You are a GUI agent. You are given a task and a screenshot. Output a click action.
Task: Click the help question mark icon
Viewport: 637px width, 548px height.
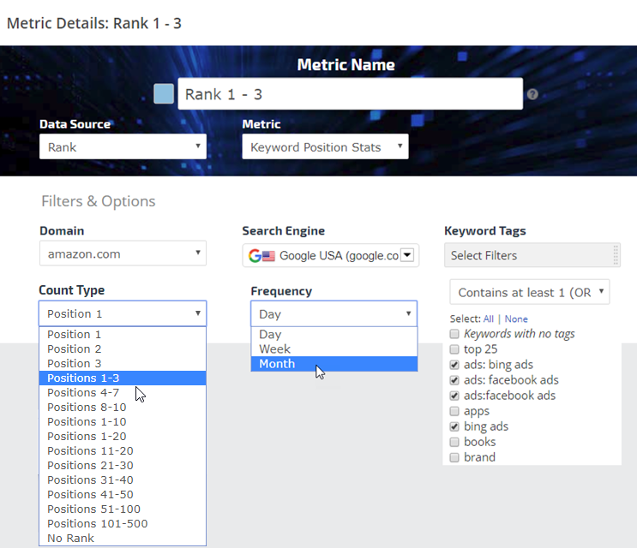[532, 94]
